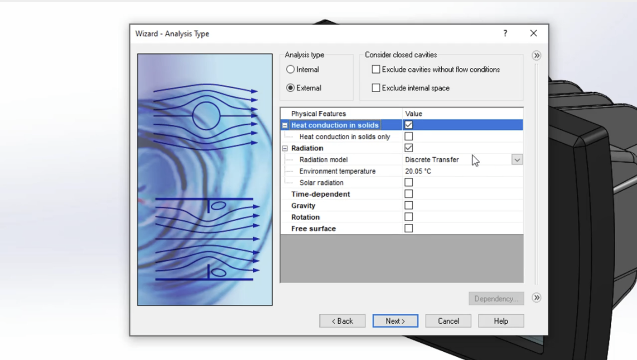The width and height of the screenshot is (637, 360).
Task: Enable Exclude cavities without flow conditions
Action: 376,69
